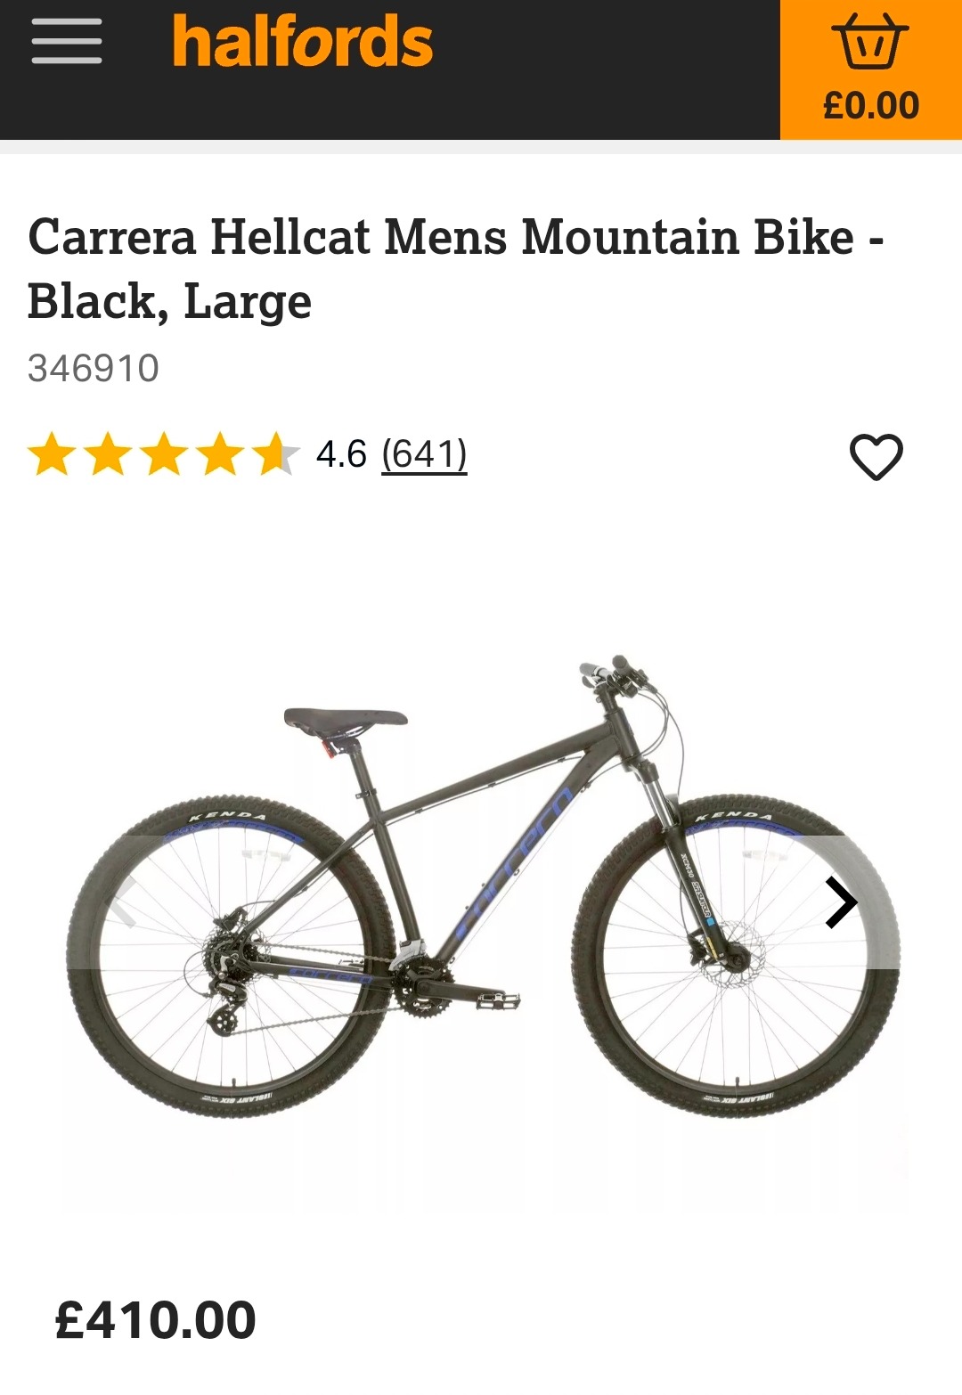This screenshot has width=962, height=1395.
Task: Click the half-filled fifth rating star
Action: point(275,453)
